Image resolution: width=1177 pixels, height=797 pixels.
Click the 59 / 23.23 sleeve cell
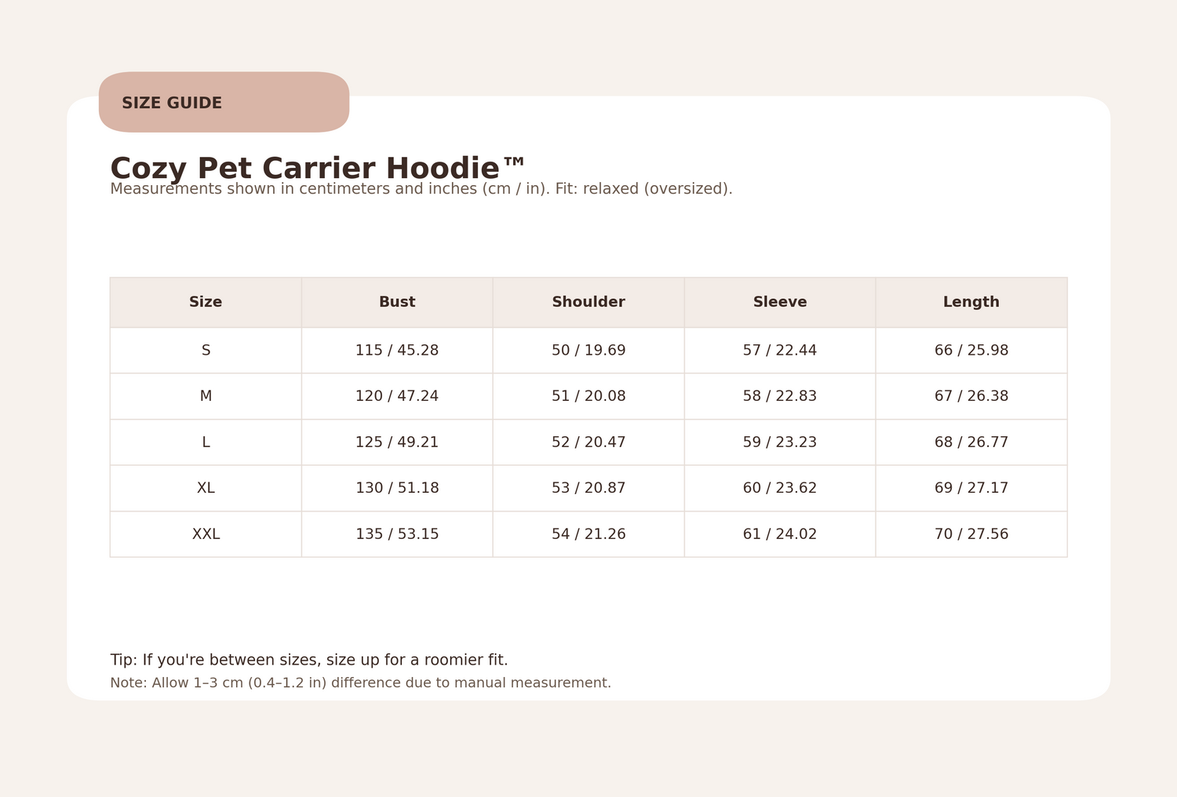tap(780, 442)
